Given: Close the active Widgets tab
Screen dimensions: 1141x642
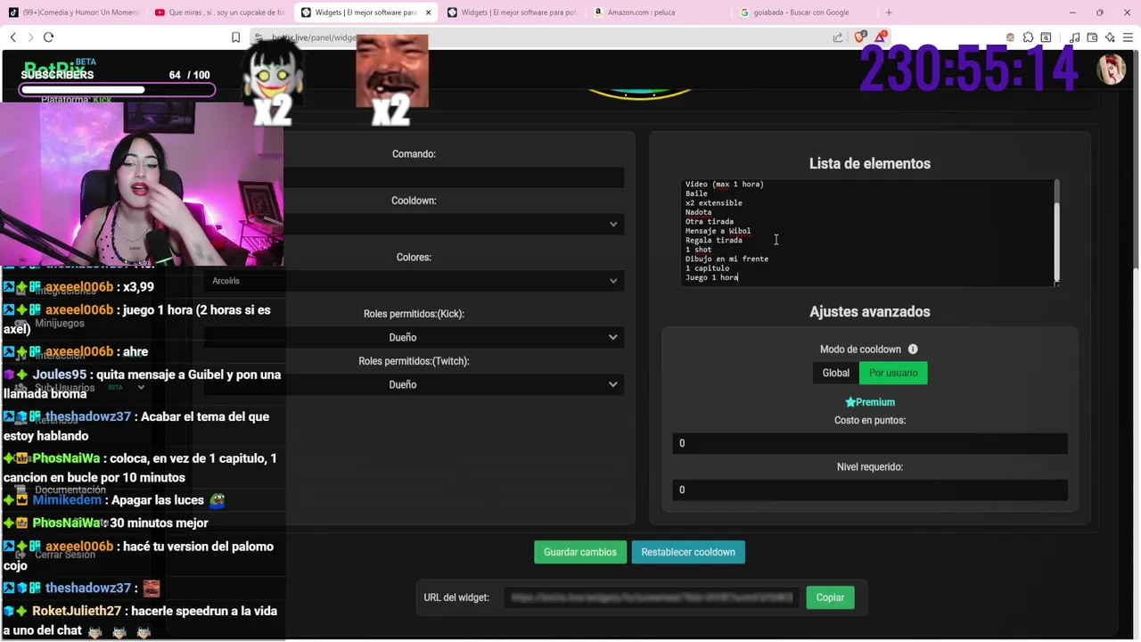Looking at the screenshot, I should coord(429,12).
